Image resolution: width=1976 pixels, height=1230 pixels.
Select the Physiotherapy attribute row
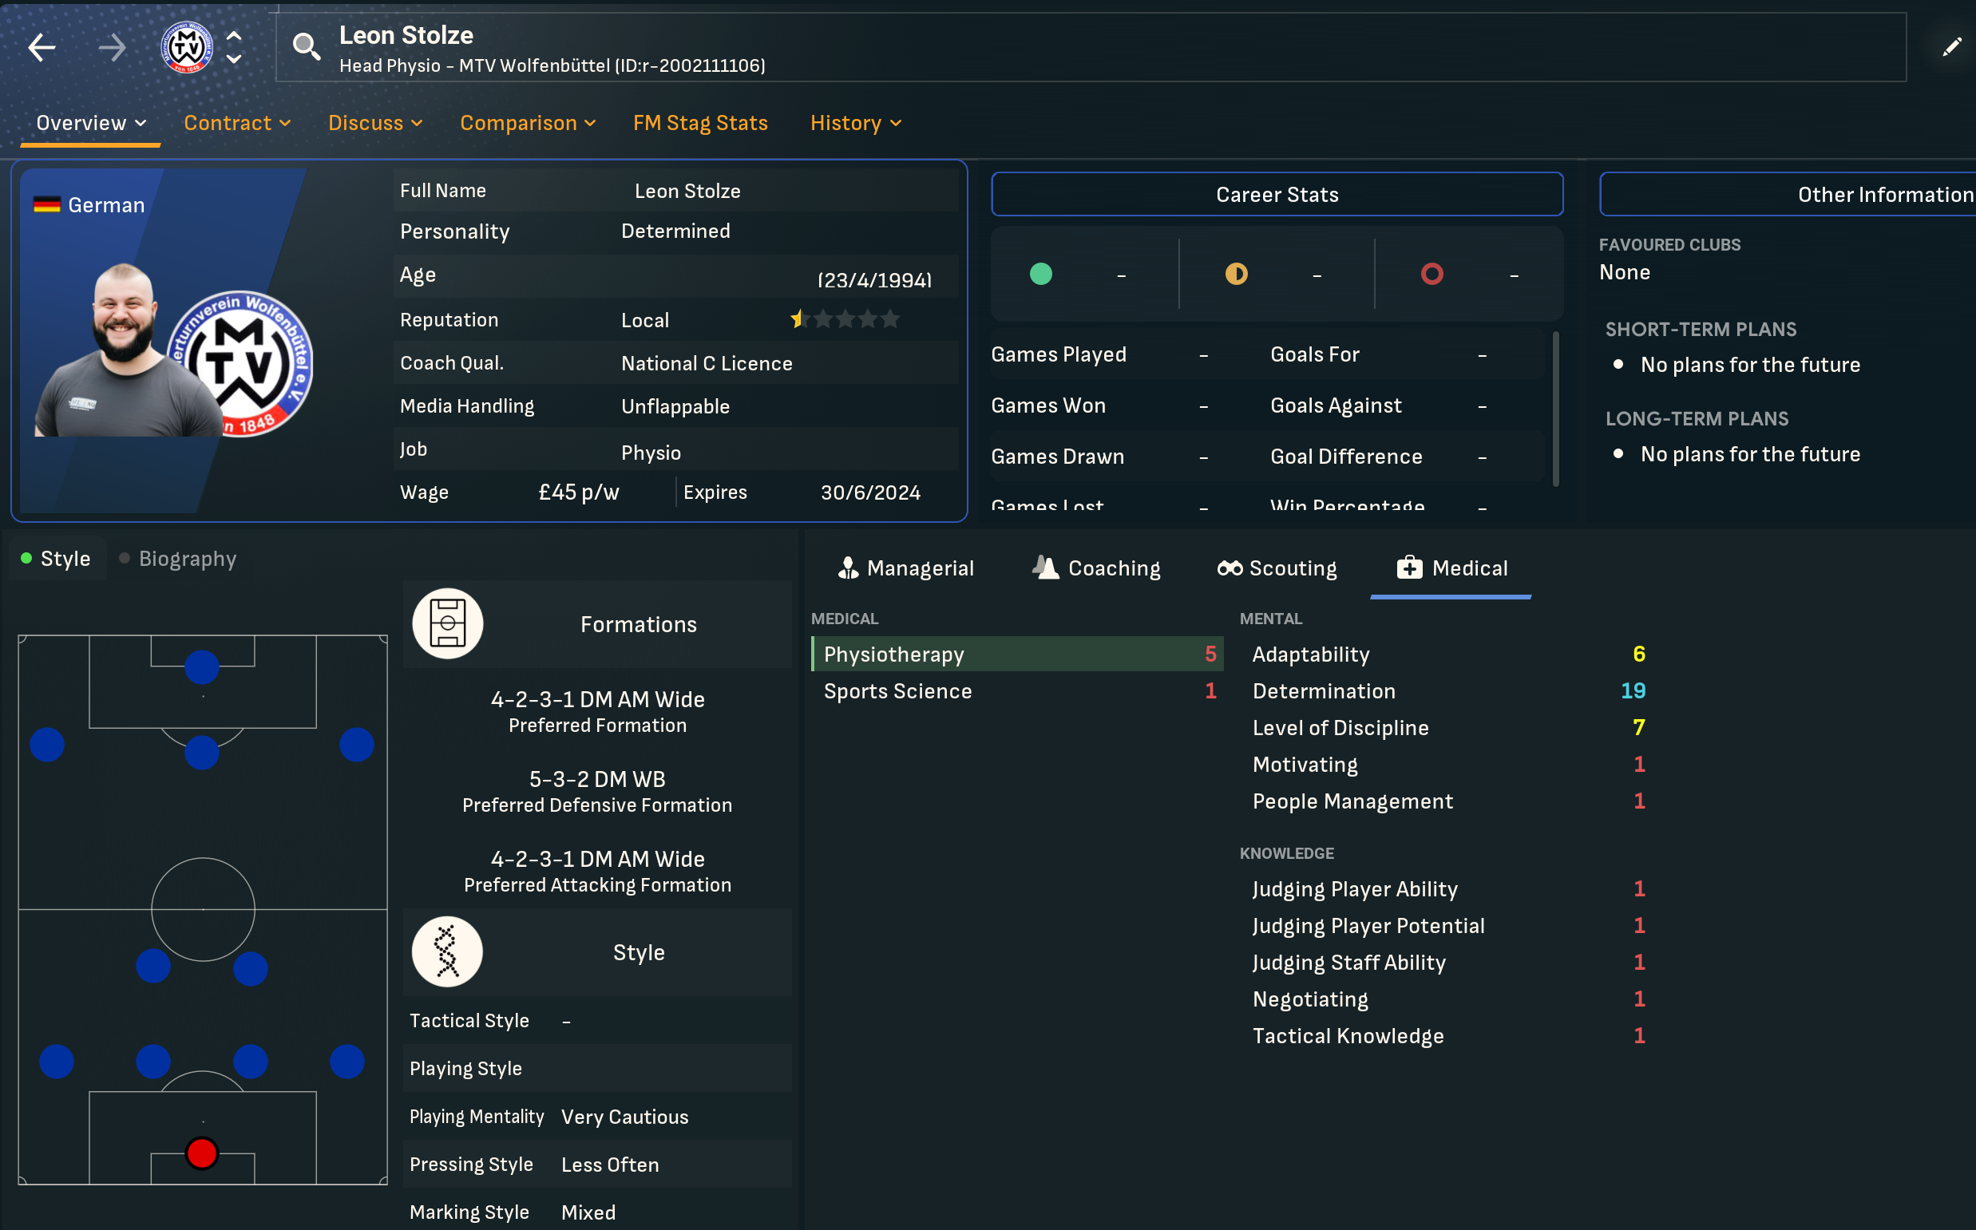point(1017,654)
